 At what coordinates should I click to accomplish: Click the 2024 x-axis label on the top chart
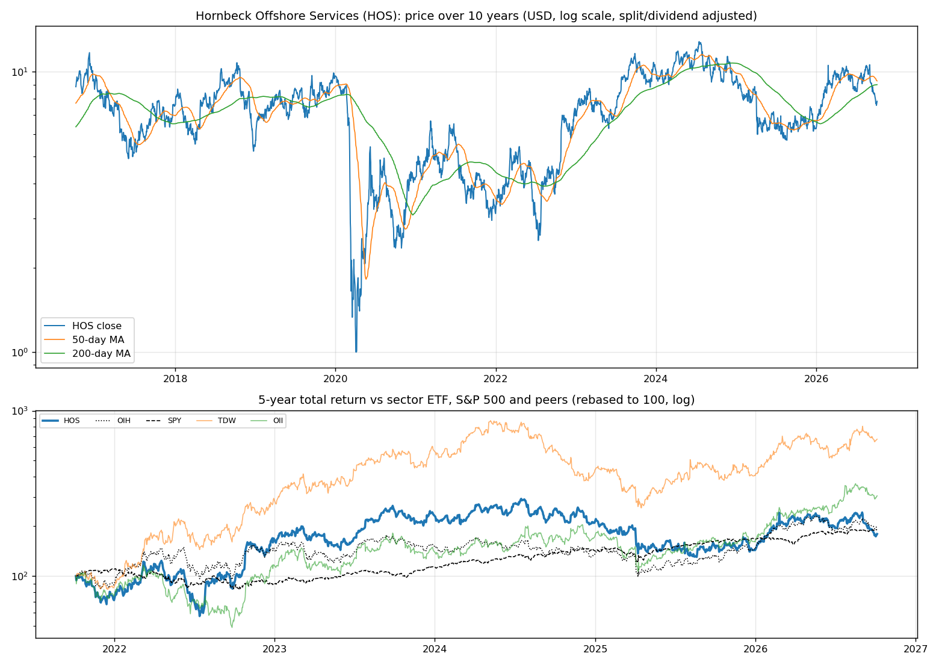(x=656, y=379)
